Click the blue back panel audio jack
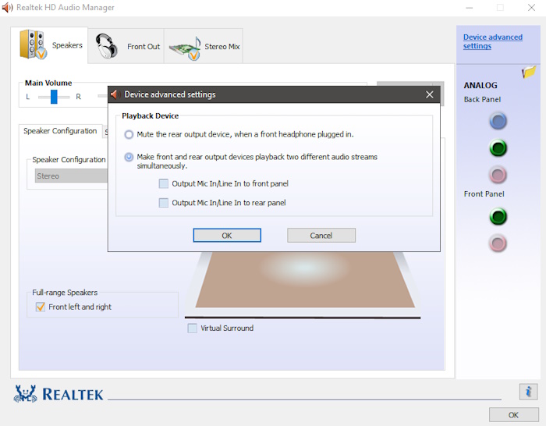Viewport: 546px width, 426px height. [498, 121]
